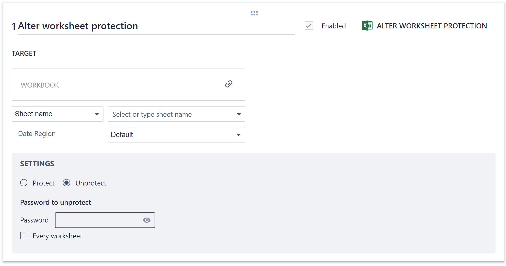Reveal the password with the eye icon
Screen dimensions: 506x266
point(147,220)
